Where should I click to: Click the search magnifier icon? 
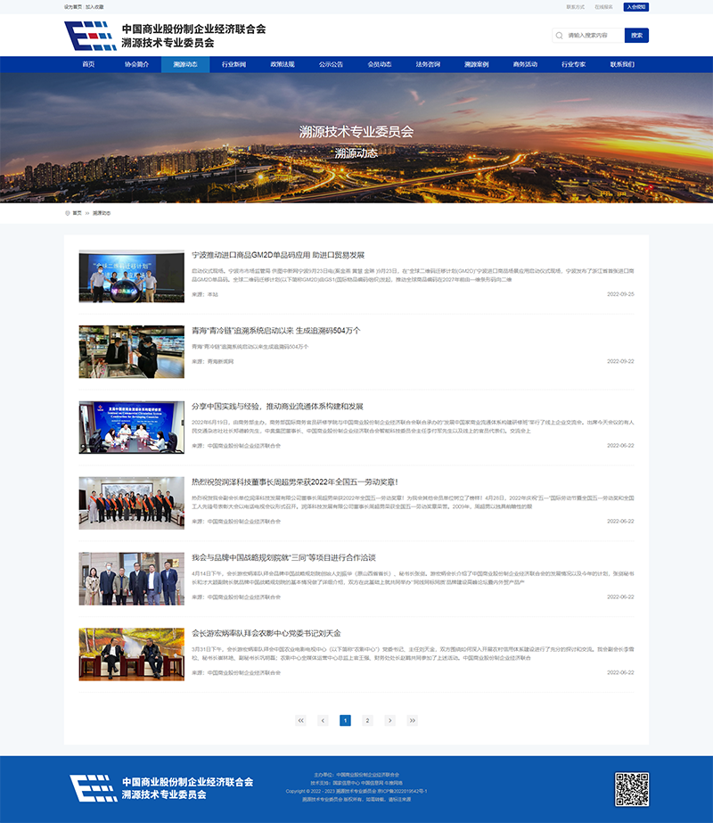559,36
